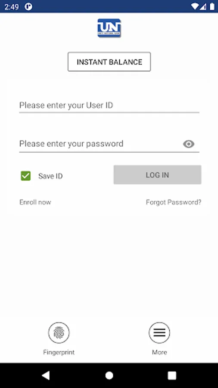Uncheck the Save ID checkbox
Screen dimensions: 218x388
pyautogui.click(x=26, y=176)
